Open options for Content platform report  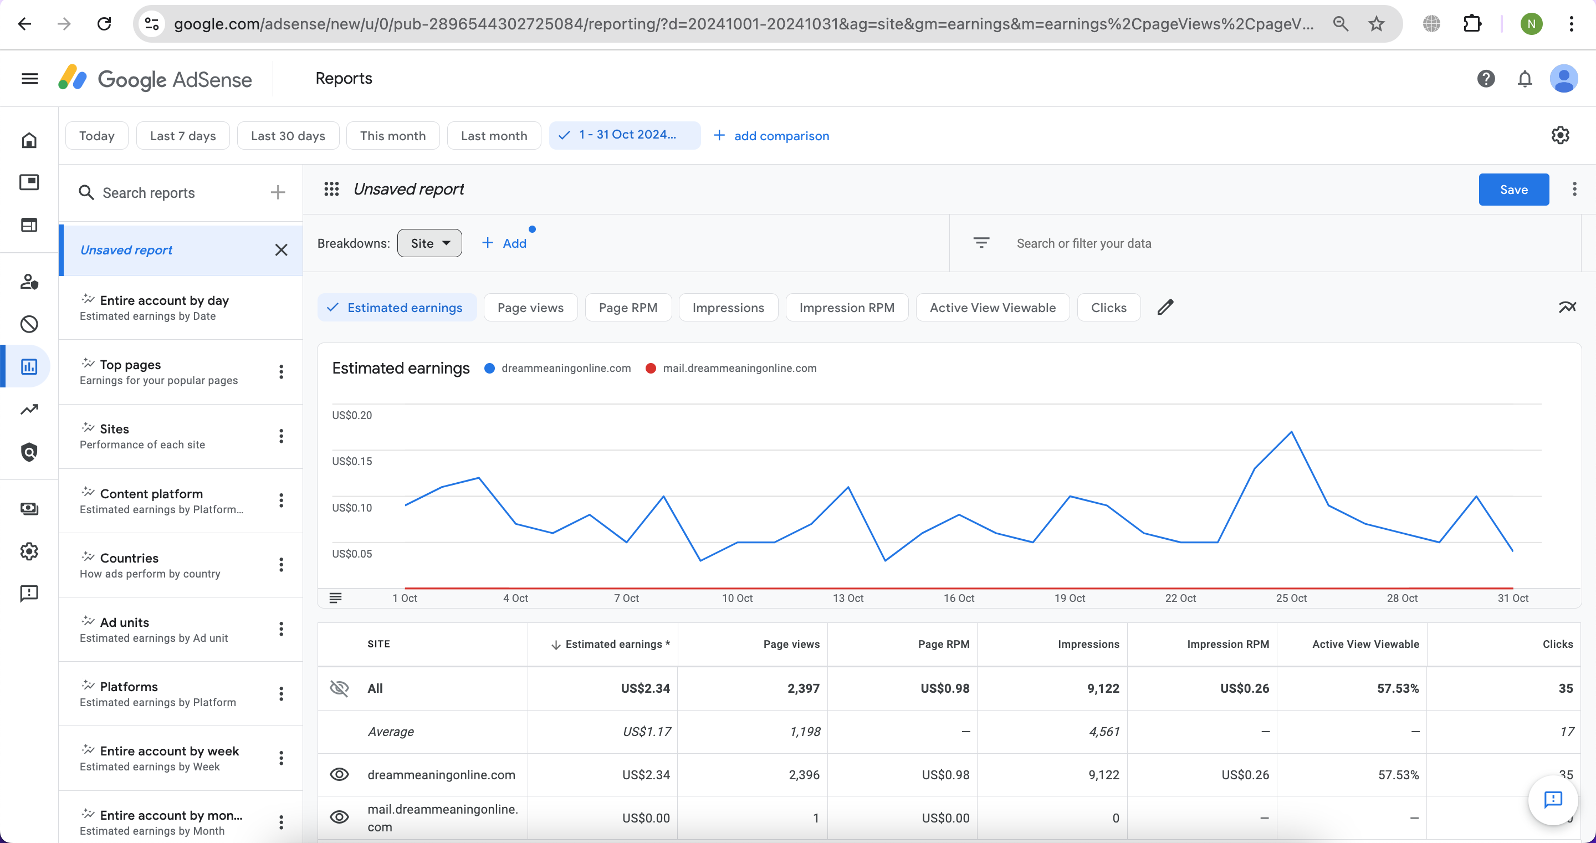pos(282,501)
